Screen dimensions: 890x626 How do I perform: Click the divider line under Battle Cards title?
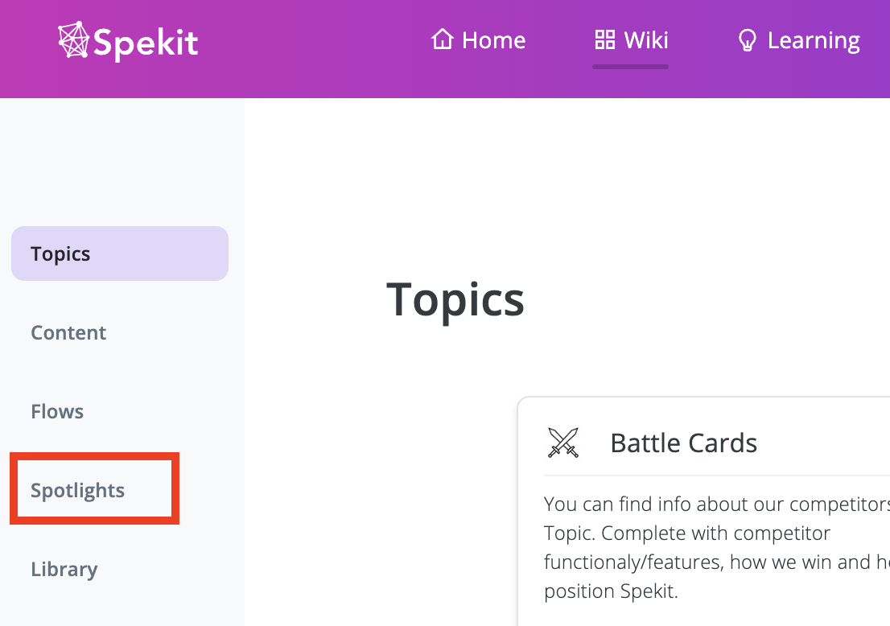pos(716,475)
